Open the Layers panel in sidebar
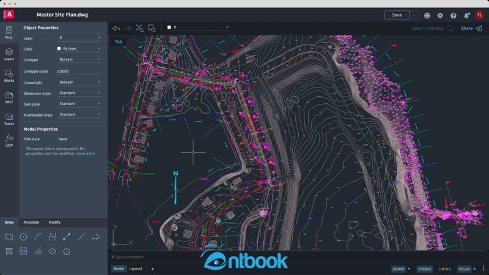Viewport: 489px width, 275px height. [9, 54]
